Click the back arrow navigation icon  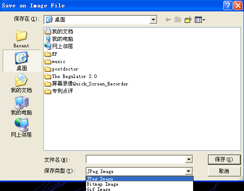click(x=168, y=20)
